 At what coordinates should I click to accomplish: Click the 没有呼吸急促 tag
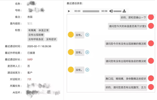pos(36,39)
